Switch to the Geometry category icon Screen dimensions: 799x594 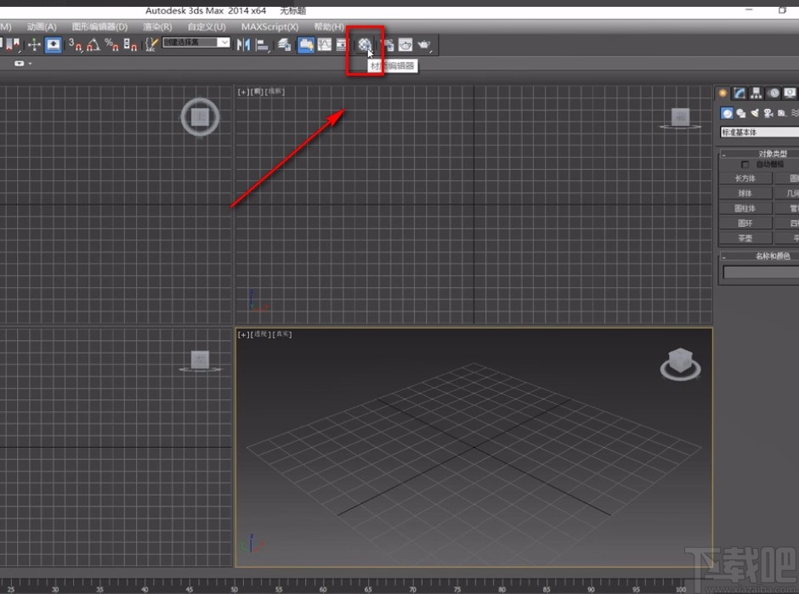tap(728, 113)
